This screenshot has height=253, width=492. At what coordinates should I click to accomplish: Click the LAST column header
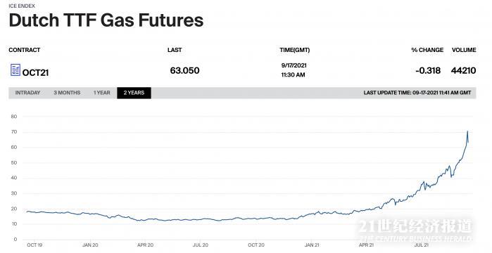pyautogui.click(x=175, y=50)
